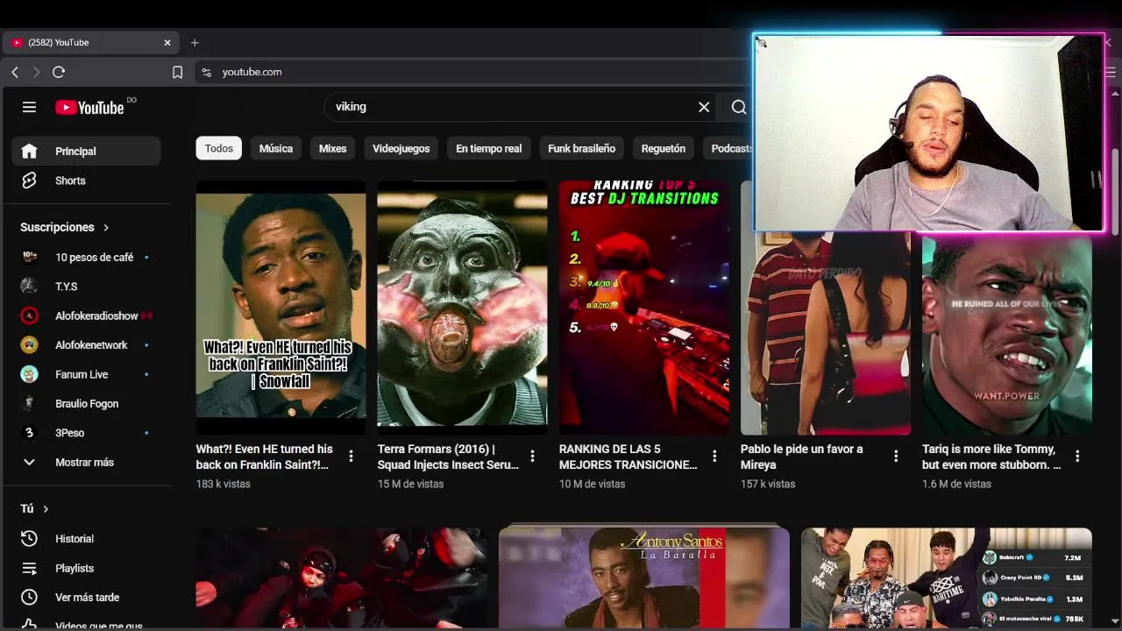The image size is (1122, 631).
Task: Open title 'Tariq is more like Tommy'
Action: [991, 457]
